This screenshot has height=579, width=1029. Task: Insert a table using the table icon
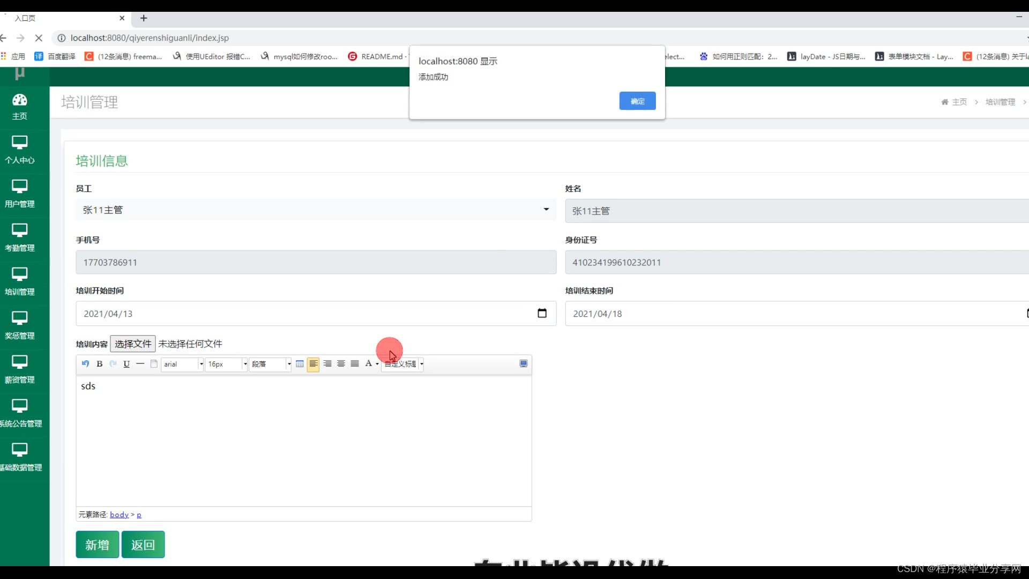300,364
